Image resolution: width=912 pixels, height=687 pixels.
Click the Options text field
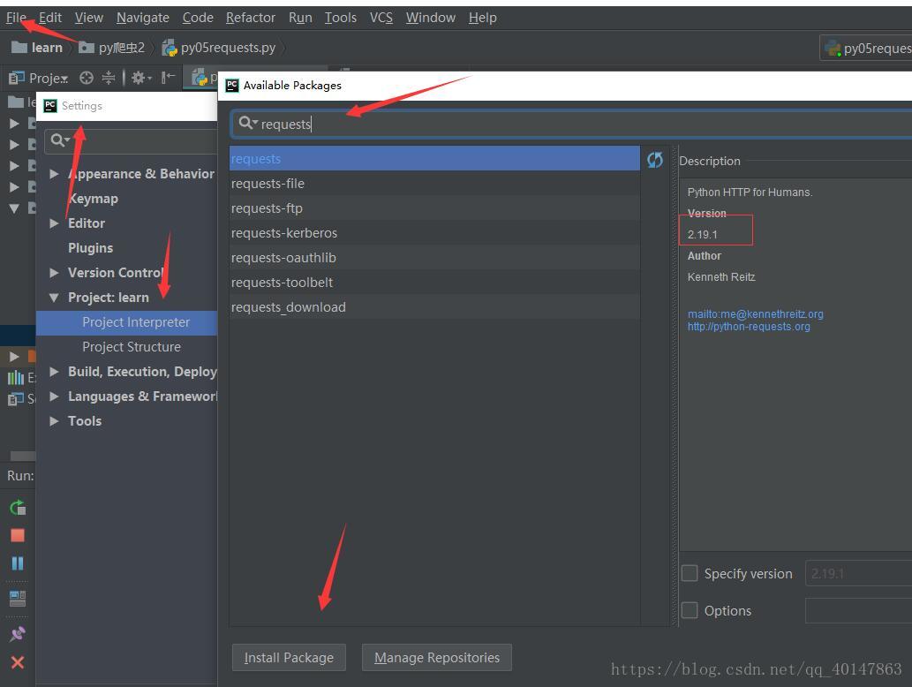click(x=858, y=610)
